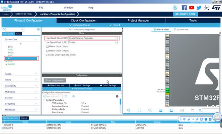Viewport: 222px width, 134px height.
Task: Zoom in on the pinout view
Action: 129,110
